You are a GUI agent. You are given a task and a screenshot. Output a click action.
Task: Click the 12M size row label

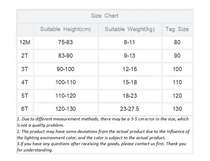point(25,42)
